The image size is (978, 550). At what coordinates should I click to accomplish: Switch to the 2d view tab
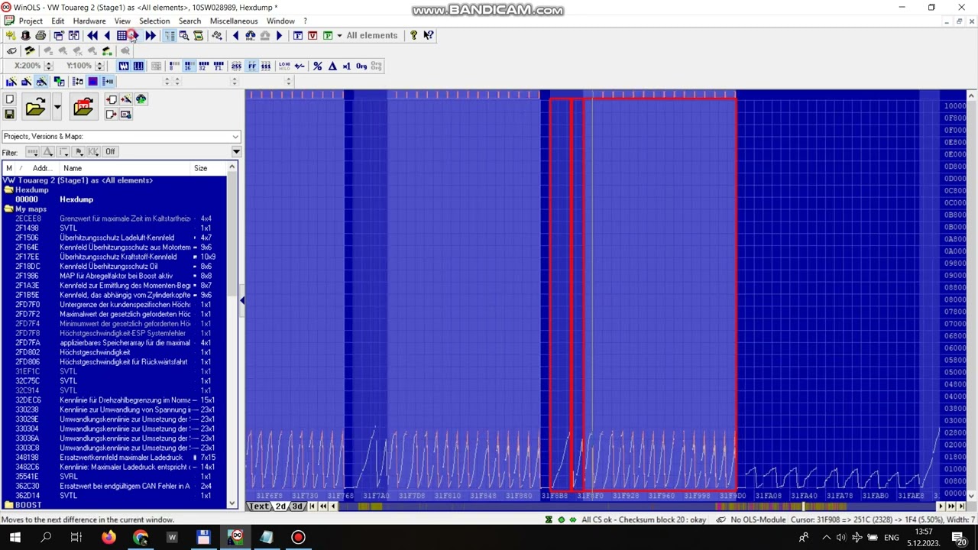[x=281, y=506]
